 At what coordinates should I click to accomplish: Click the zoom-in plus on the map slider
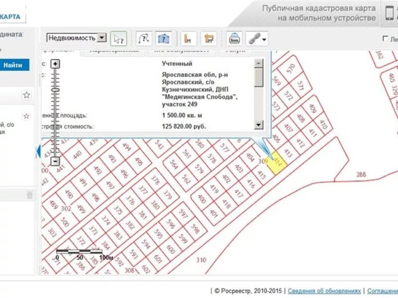[x=54, y=64]
